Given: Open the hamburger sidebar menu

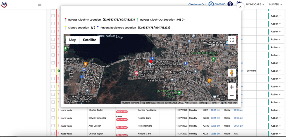Looking at the screenshot, I should [40, 4].
